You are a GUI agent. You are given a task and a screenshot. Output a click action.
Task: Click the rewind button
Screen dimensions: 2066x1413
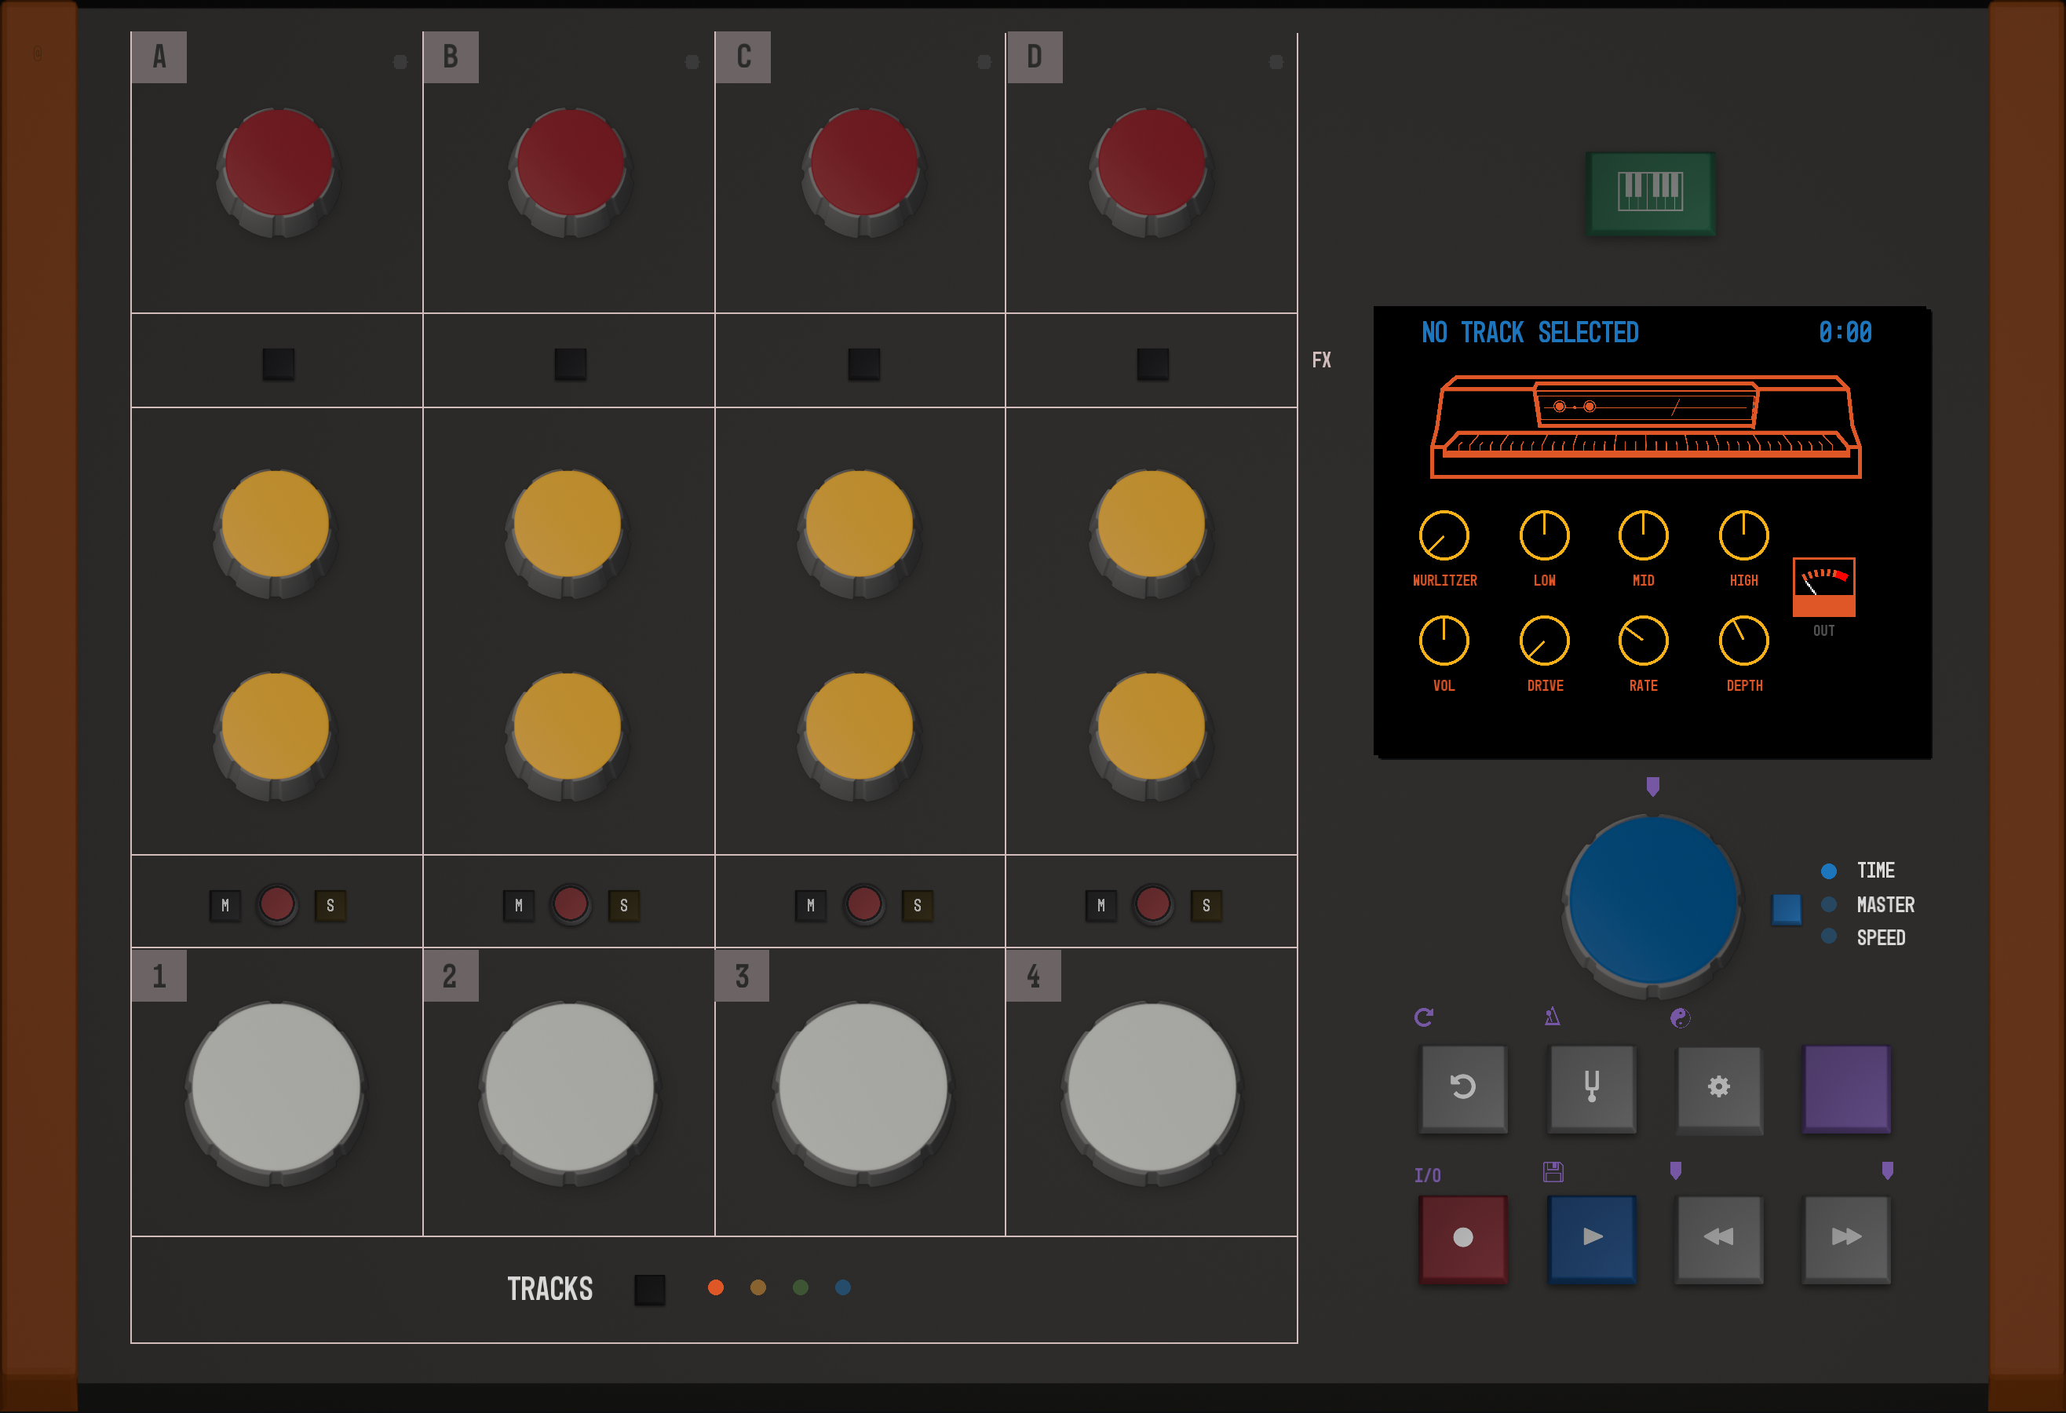1719,1238
